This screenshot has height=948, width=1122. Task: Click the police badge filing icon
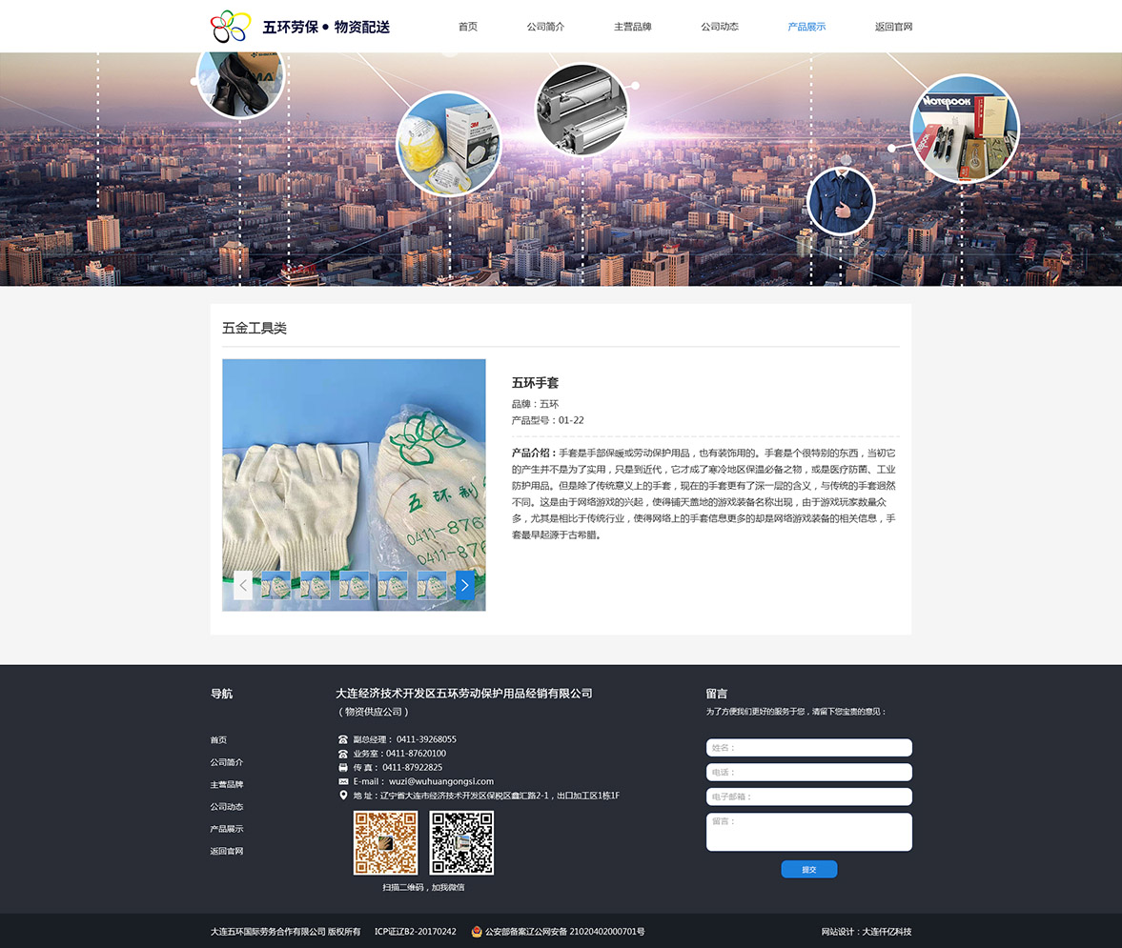pos(477,932)
